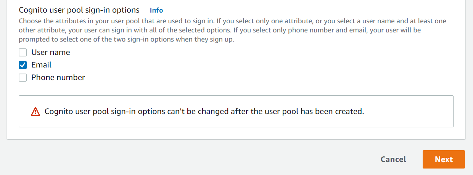Click the "Cognito user pool sign-in options" heading

pyautogui.click(x=79, y=10)
